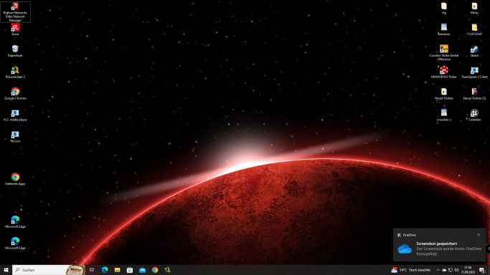Click the OneDrive notification header title
490x275 pixels.
(x=409, y=235)
